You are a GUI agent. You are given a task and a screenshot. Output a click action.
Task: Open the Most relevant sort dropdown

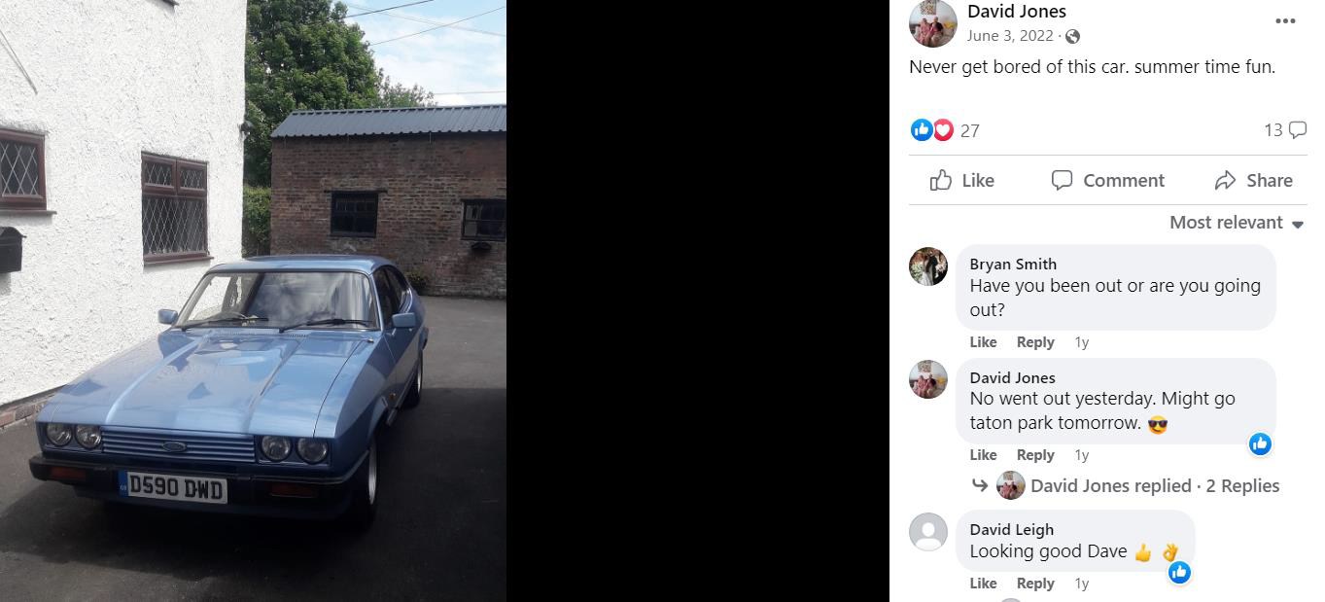pyautogui.click(x=1237, y=223)
